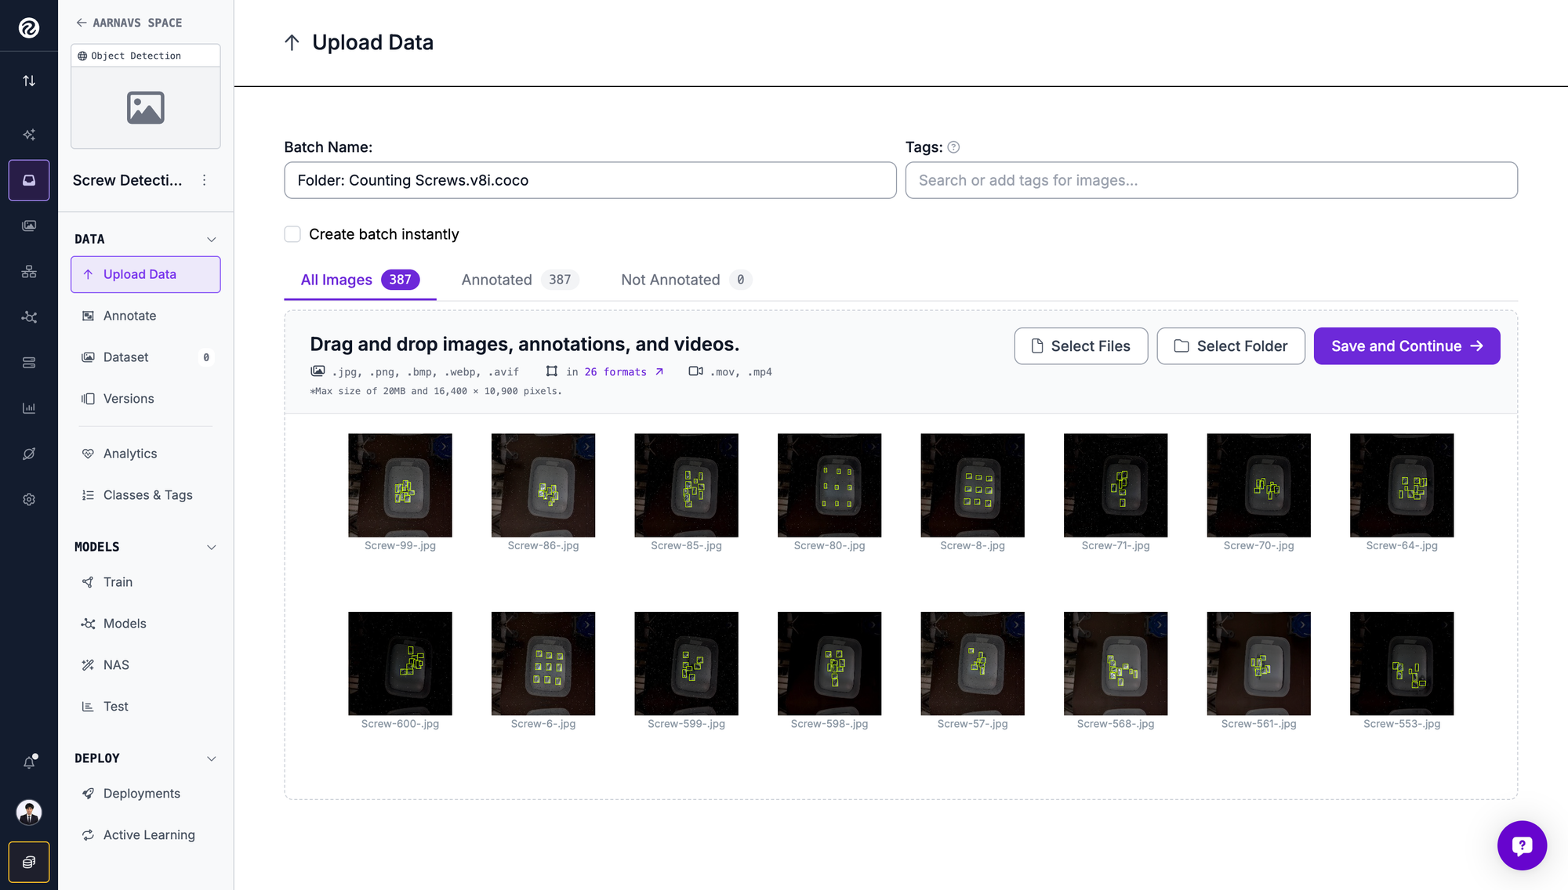Open the chat help bubble in the bottom-right corner
The width and height of the screenshot is (1568, 890).
(x=1522, y=845)
